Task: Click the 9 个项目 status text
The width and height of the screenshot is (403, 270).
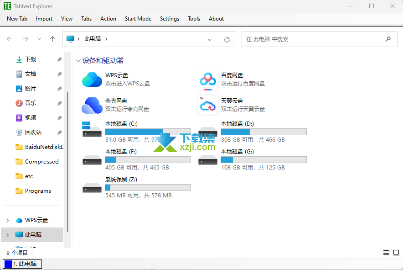Action: (17, 253)
